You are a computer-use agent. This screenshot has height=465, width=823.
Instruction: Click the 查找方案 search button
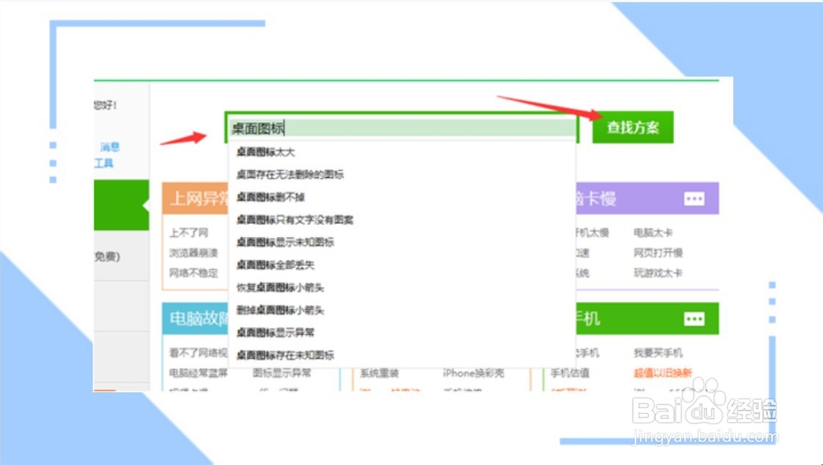(x=633, y=127)
